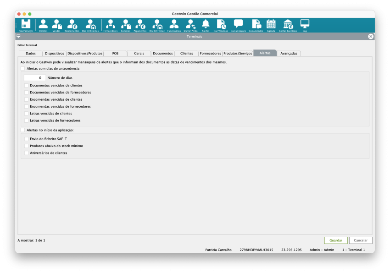The width and height of the screenshot is (390, 273).
Task: Click the Número de dias input field
Action: click(x=34, y=78)
